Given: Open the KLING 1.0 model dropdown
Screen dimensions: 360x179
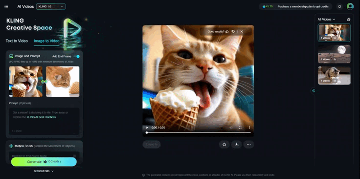Looking at the screenshot, I should point(51,6).
